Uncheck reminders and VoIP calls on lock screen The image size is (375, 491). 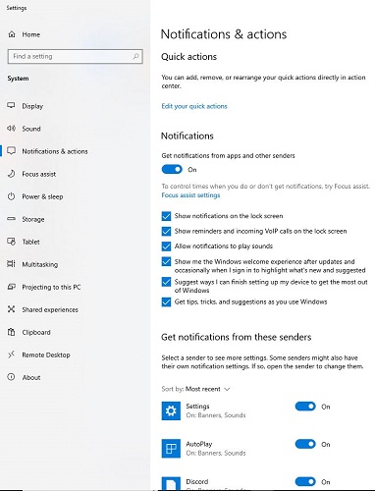(x=166, y=231)
